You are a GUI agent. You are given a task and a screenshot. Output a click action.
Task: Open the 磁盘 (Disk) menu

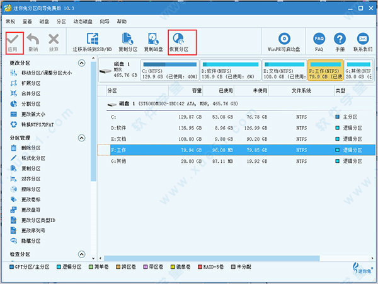44,21
